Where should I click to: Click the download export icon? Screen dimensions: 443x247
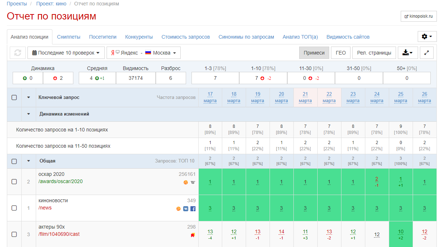408,53
